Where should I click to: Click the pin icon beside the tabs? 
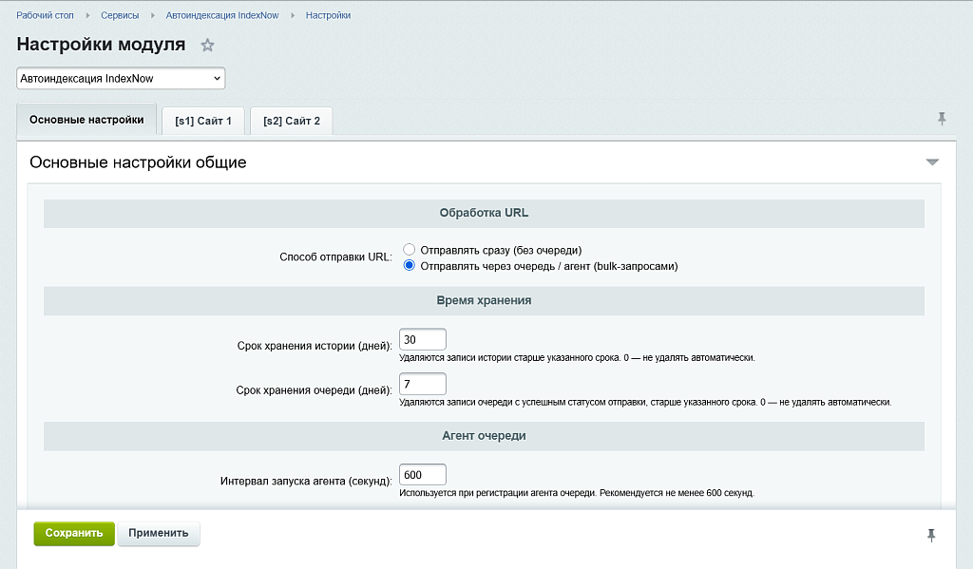click(942, 119)
